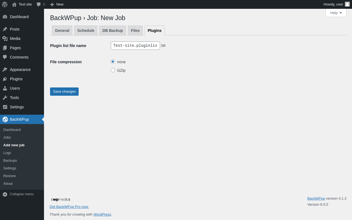
Task: Click the Posts pushpin icon
Action: click(5, 29)
